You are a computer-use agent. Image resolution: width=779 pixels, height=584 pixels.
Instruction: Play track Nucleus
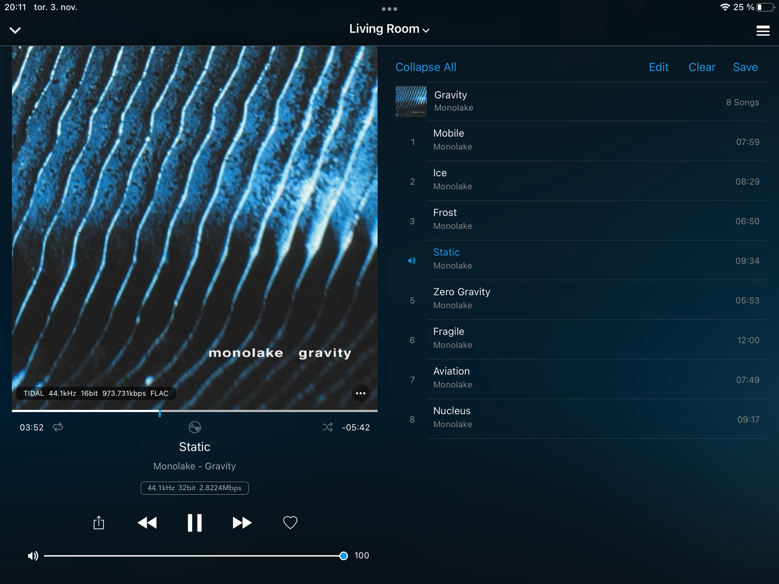click(581, 419)
